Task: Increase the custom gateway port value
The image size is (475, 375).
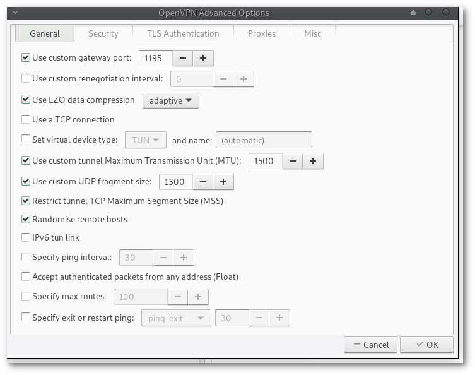Action: pyautogui.click(x=203, y=58)
